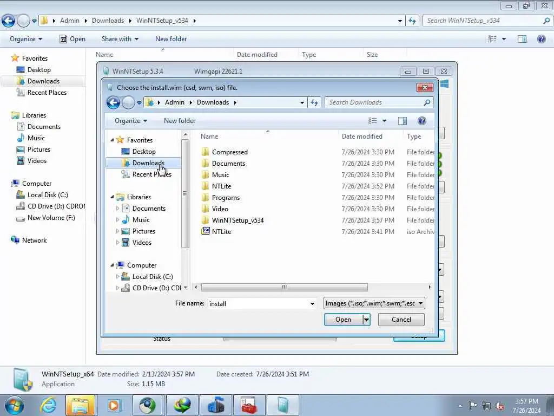This screenshot has height=416, width=554.
Task: Click the dialog refresh button next to address bar
Action: click(314, 102)
